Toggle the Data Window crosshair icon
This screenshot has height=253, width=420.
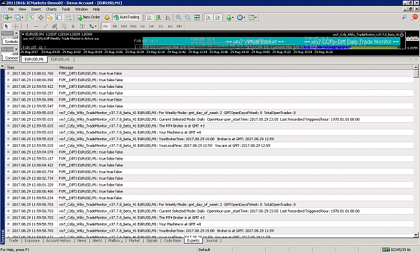coord(41,17)
